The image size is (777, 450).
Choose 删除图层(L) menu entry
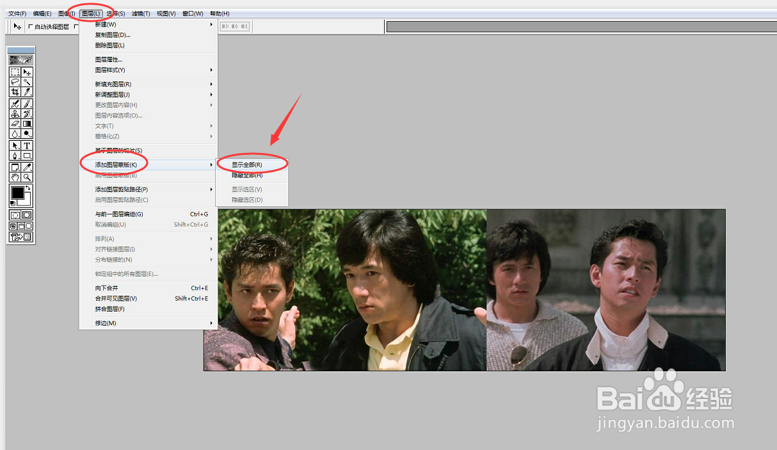[x=148, y=45]
